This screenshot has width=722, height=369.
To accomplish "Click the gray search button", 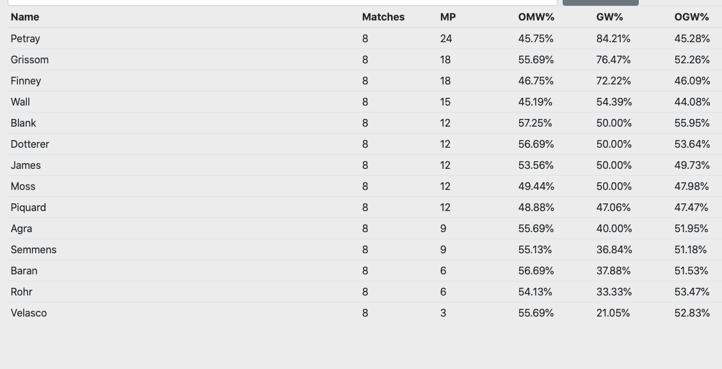I will pos(600,3).
